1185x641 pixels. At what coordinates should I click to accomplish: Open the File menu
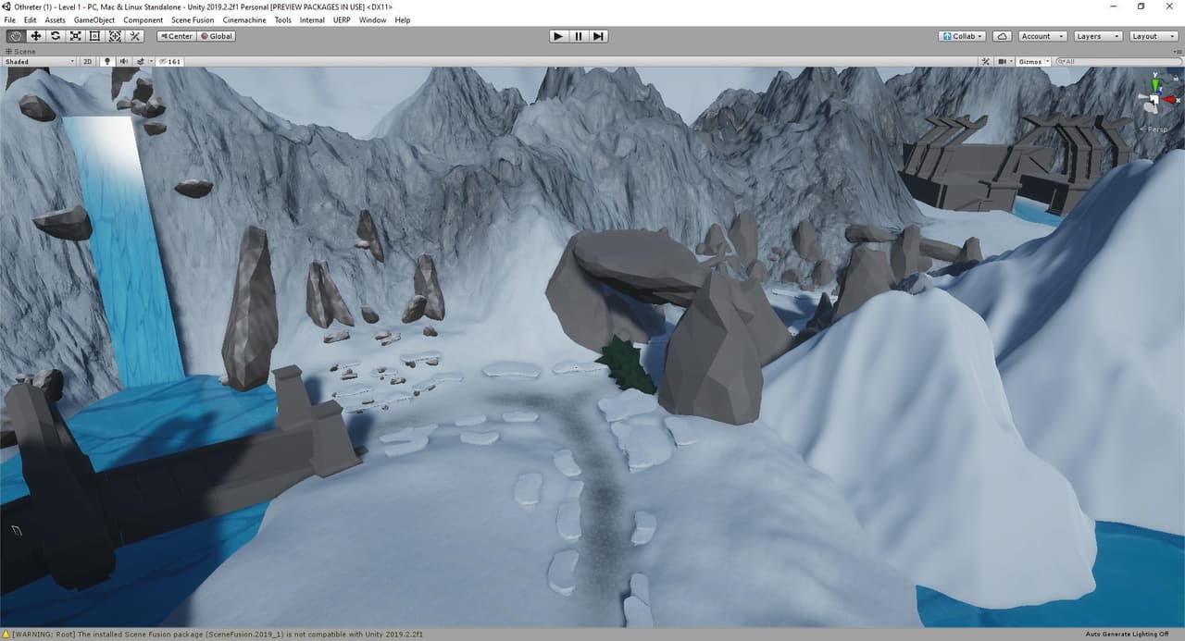point(9,19)
